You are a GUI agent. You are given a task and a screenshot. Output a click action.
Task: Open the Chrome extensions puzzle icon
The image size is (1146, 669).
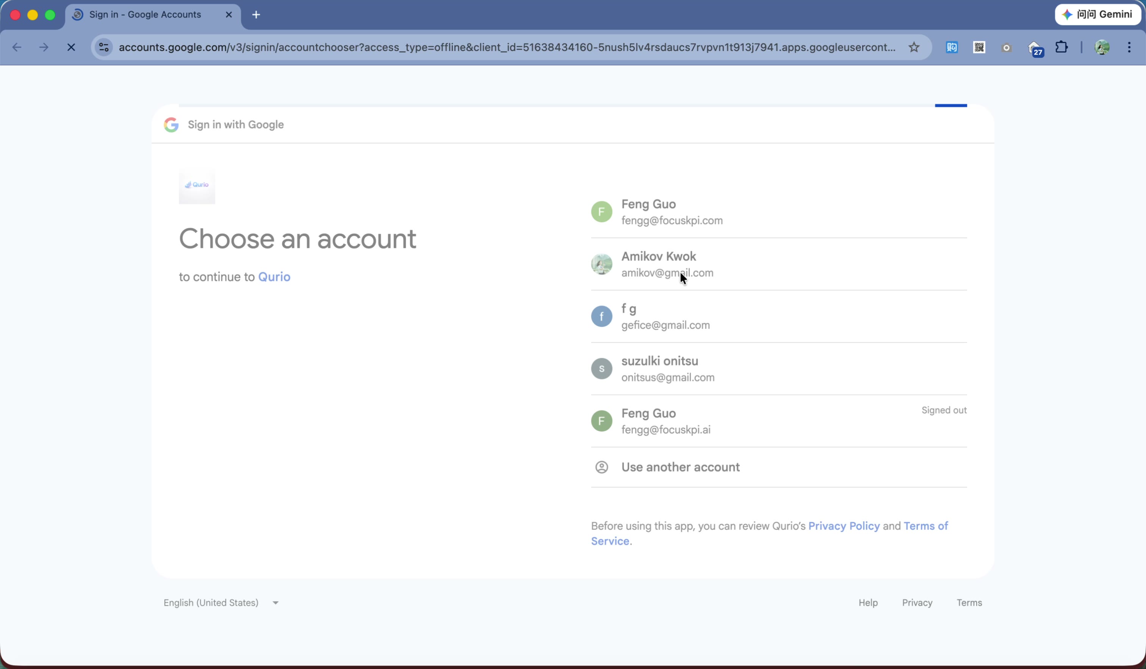coord(1061,47)
